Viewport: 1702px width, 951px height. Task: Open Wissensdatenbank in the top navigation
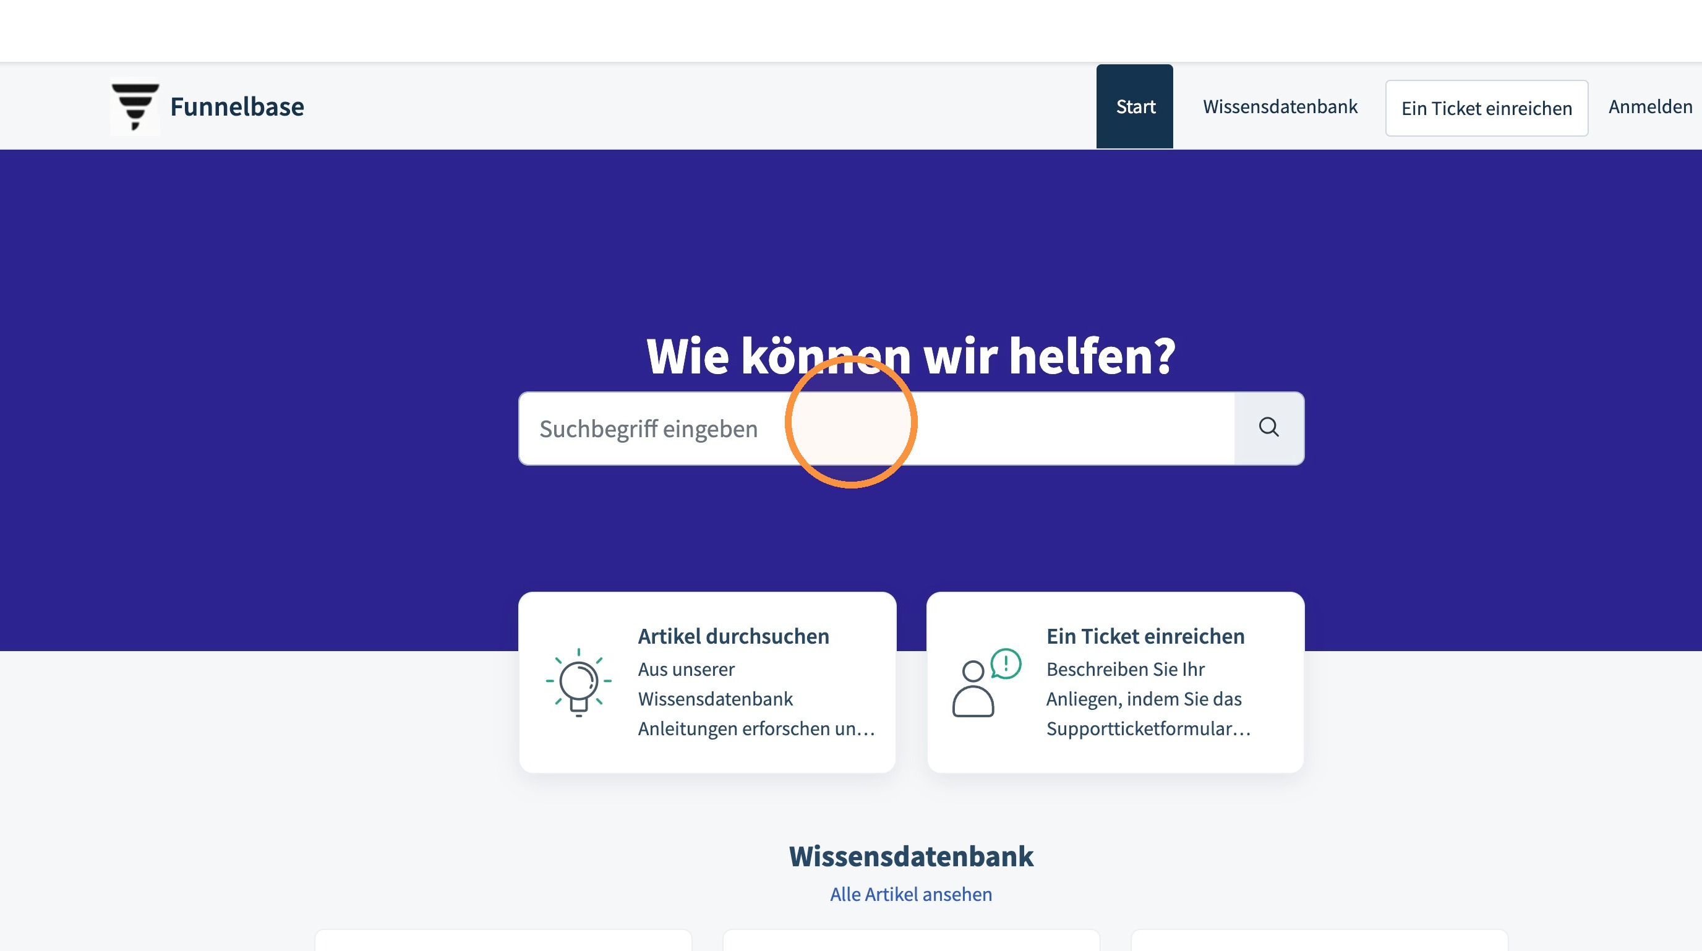pos(1280,106)
